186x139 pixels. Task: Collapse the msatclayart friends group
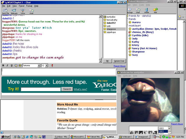click(135, 25)
